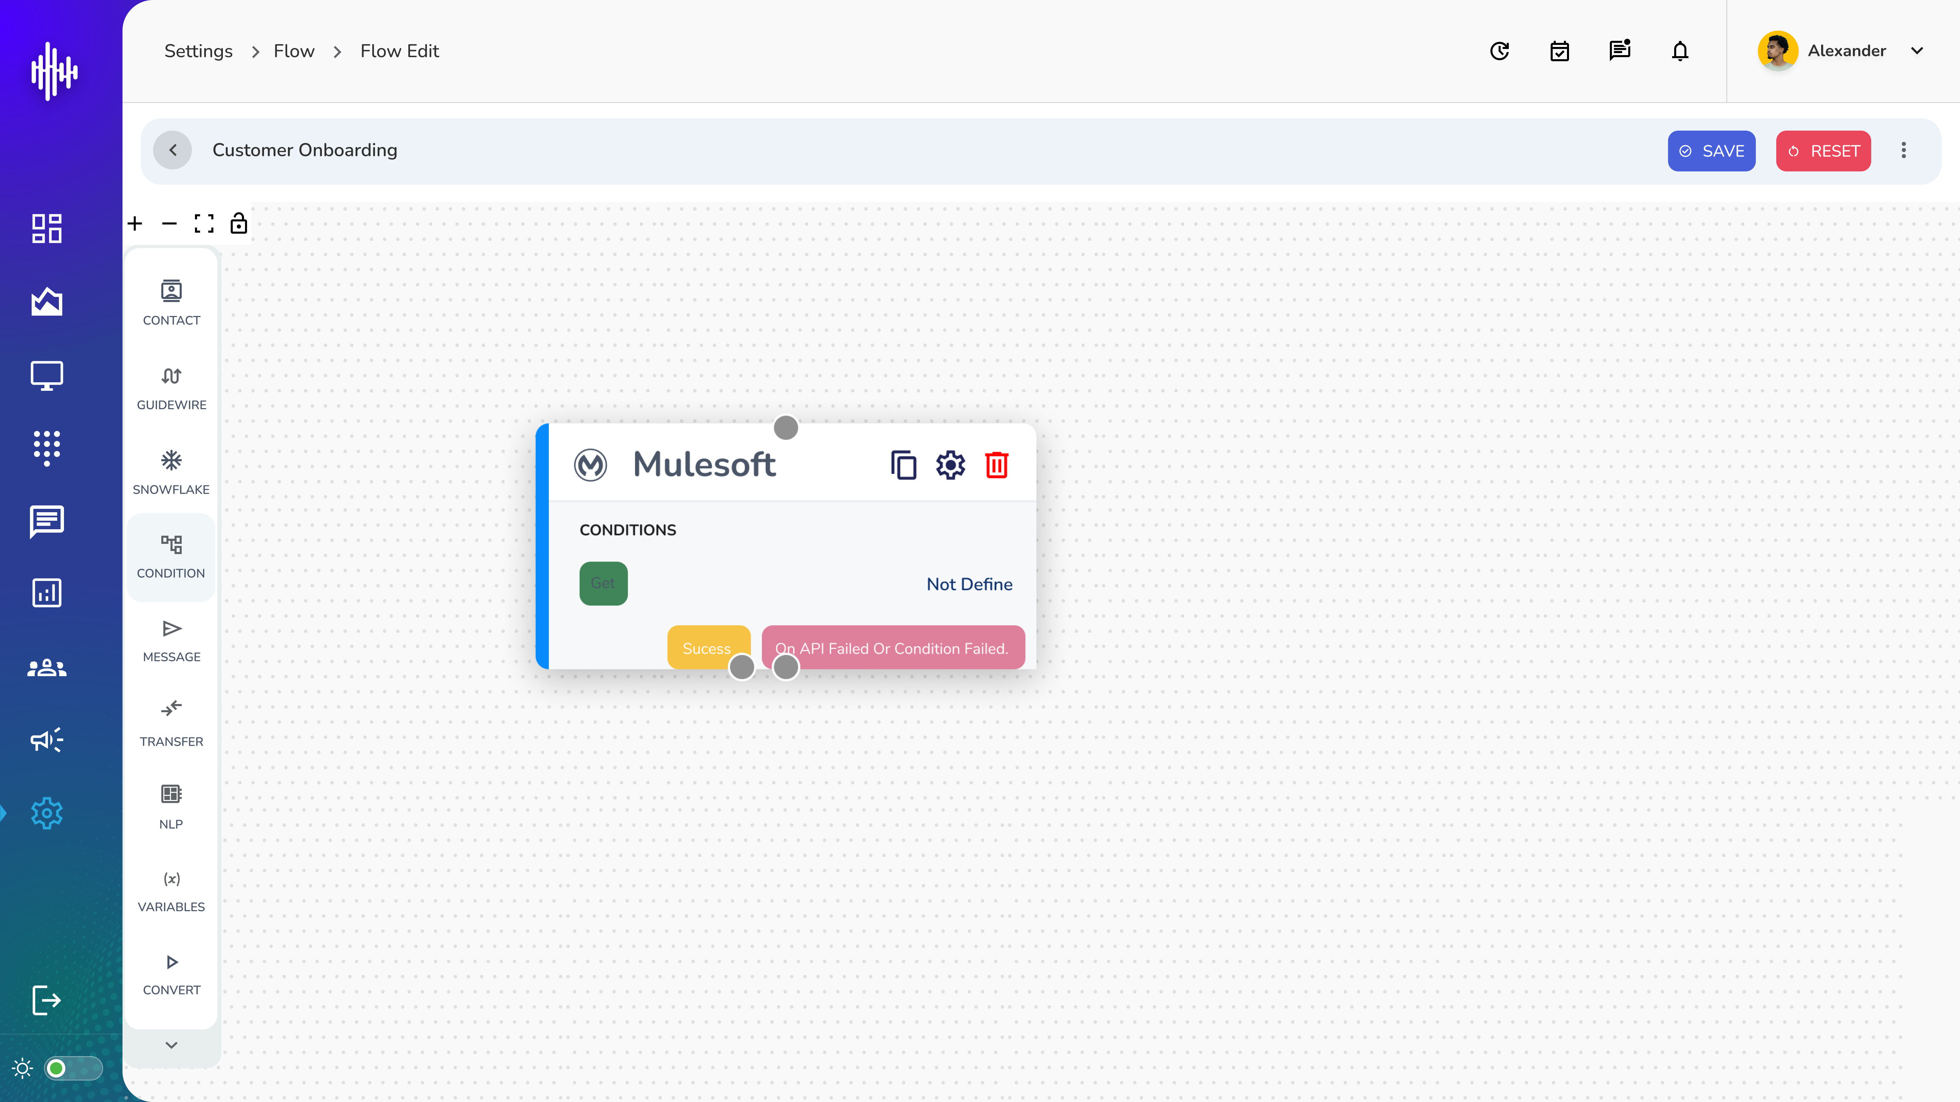Click the Sucess output connector handle
The height and width of the screenshot is (1102, 1960).
coord(742,667)
